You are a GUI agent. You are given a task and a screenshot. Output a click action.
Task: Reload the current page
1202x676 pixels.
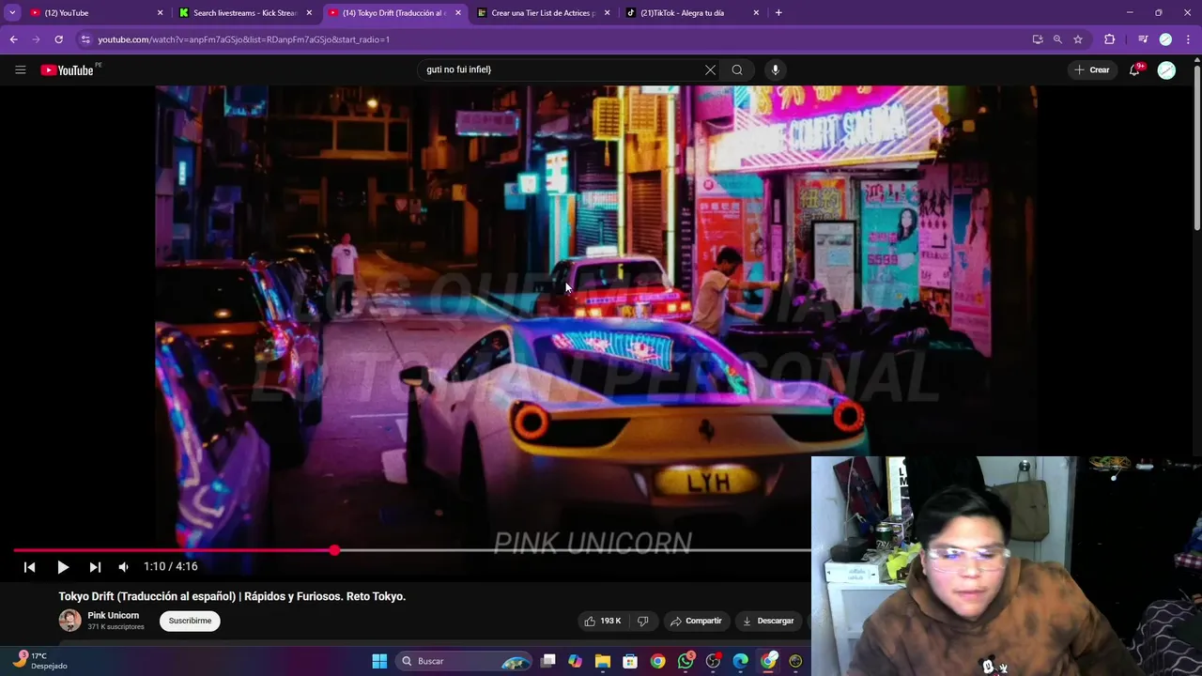click(58, 39)
